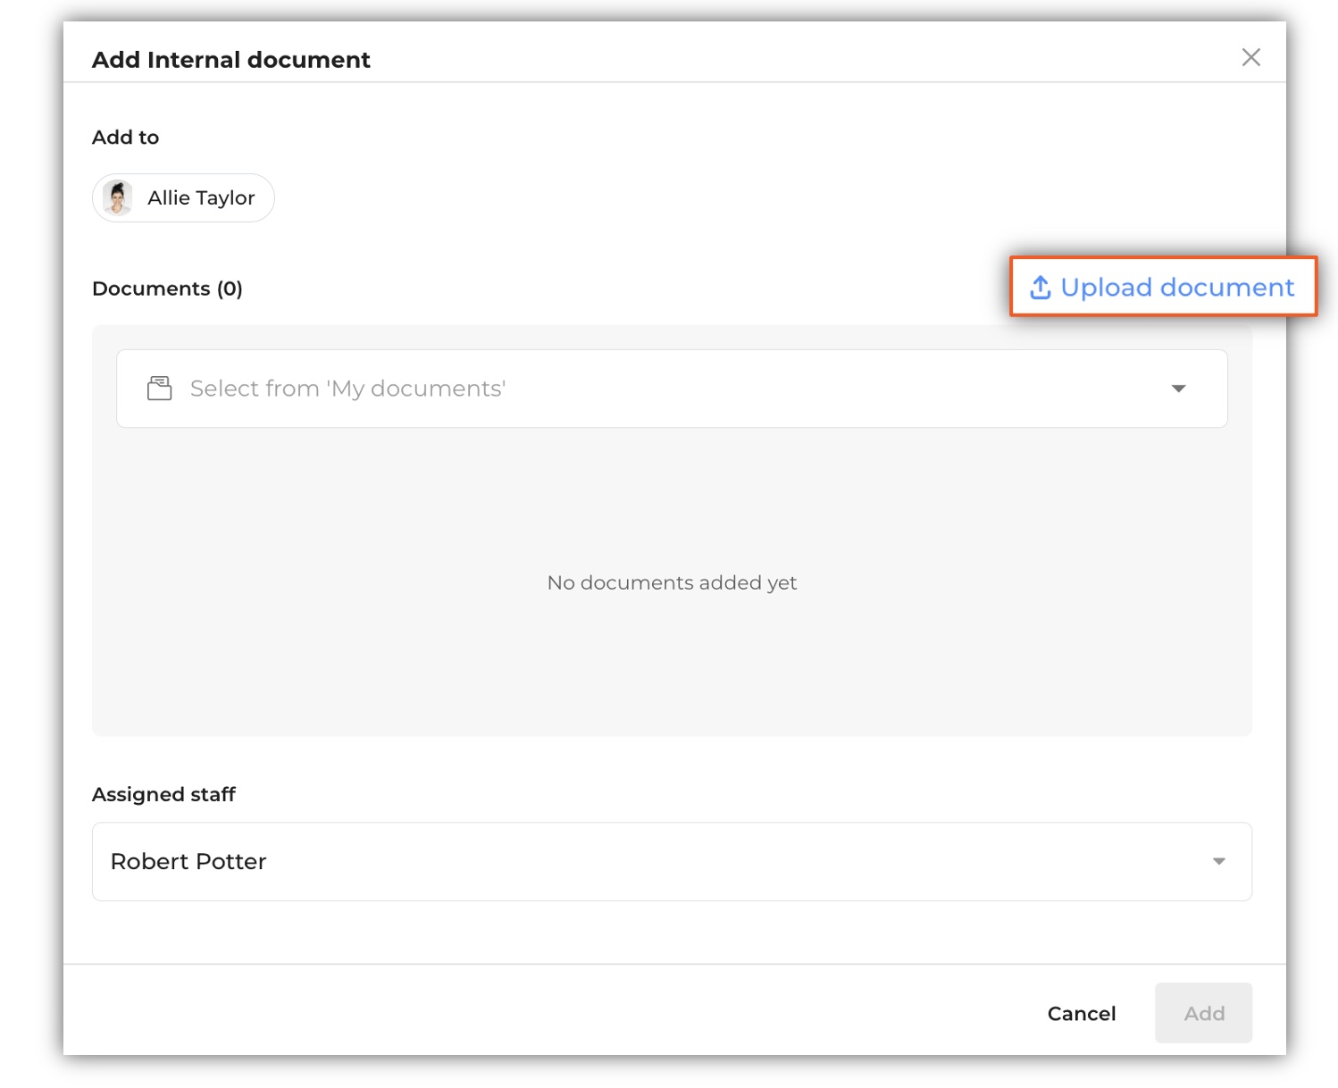Click the 'Add Internal document' title
The image size is (1338, 1088).
tap(231, 60)
